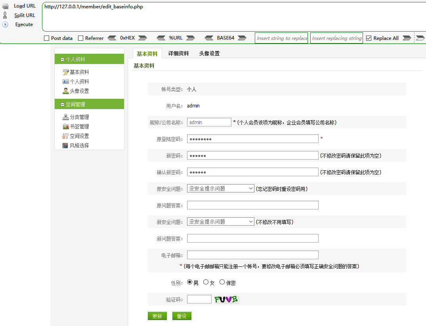
Task: Click the 分类管理 hierarchy icon
Action: [x=65, y=117]
